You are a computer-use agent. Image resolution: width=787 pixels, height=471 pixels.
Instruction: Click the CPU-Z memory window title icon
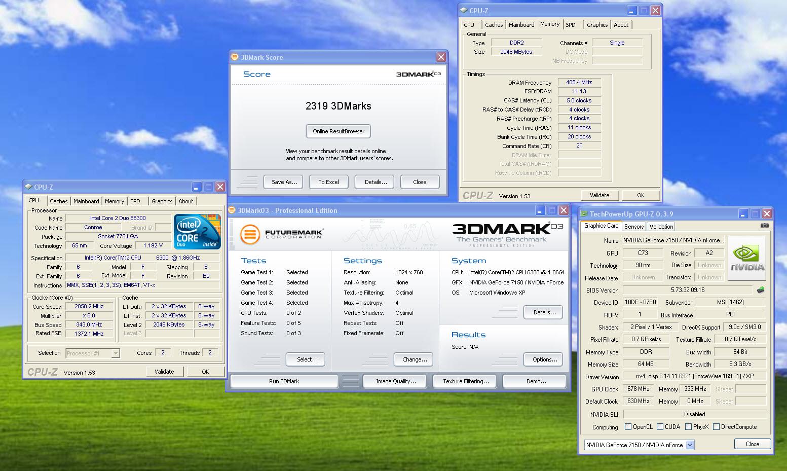pos(464,10)
